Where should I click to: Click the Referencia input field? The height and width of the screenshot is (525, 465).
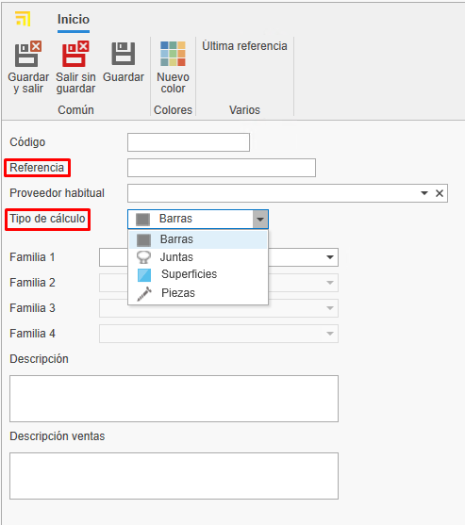[222, 168]
